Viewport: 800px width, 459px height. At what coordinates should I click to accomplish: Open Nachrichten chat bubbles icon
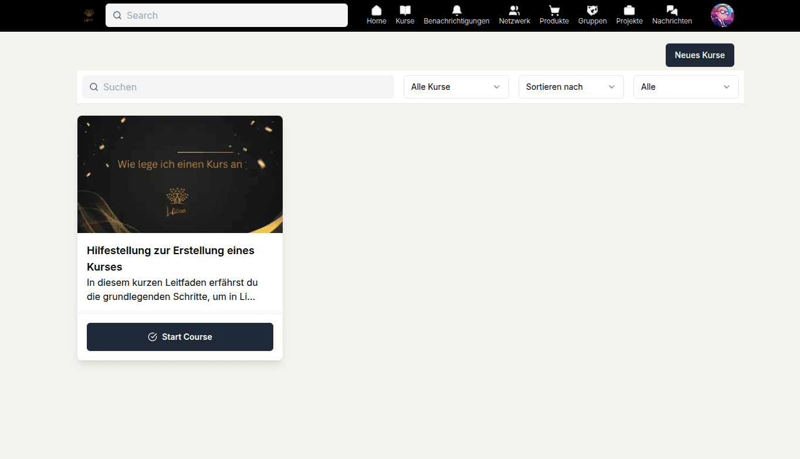[672, 11]
